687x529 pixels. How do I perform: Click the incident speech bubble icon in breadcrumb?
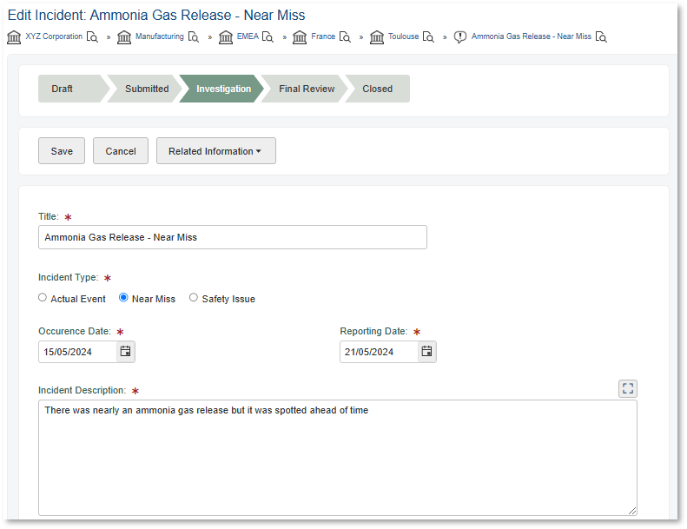[x=460, y=37]
